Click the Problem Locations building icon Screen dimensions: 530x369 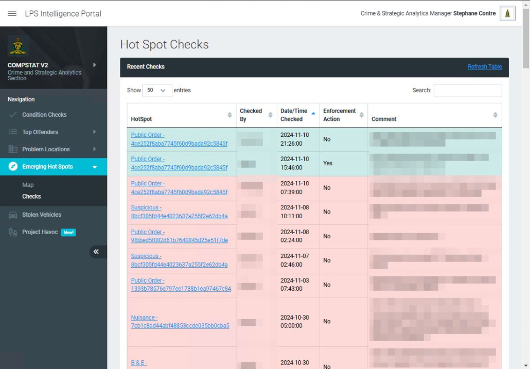(x=13, y=149)
